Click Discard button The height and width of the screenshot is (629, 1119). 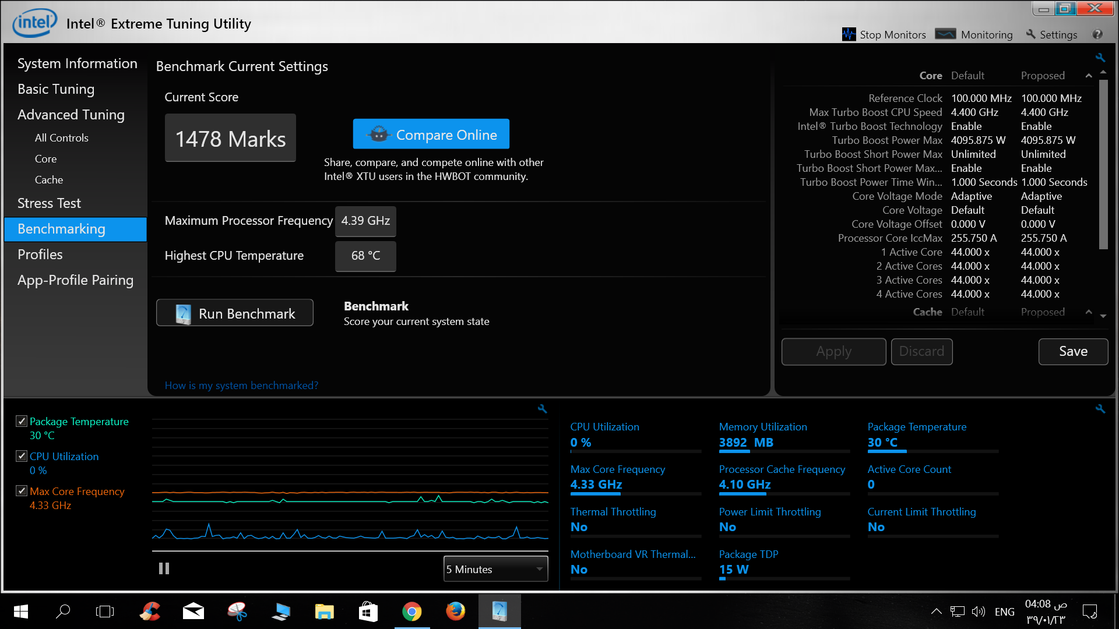tap(921, 351)
